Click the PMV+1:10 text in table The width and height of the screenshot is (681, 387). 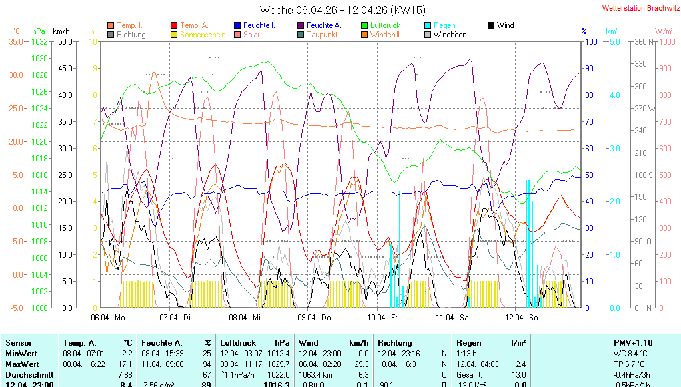click(633, 342)
